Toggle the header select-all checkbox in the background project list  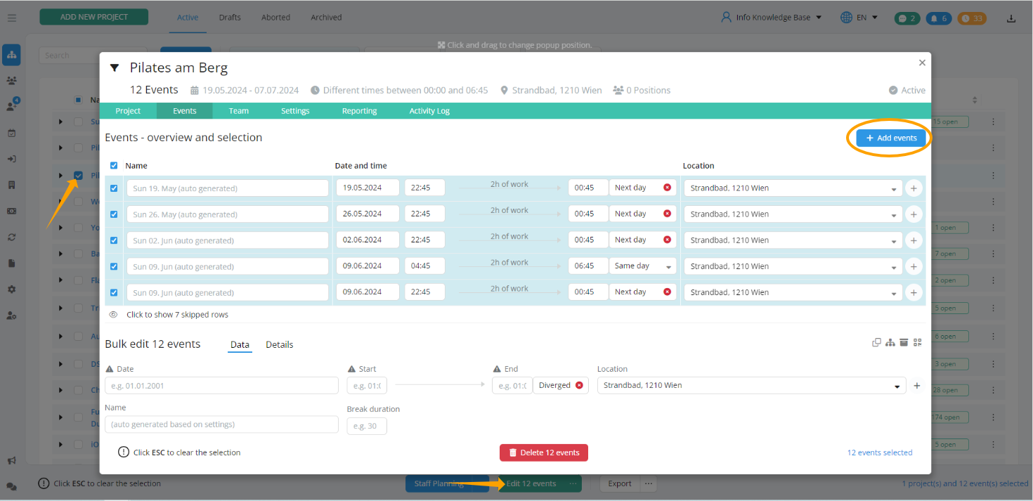(78, 100)
